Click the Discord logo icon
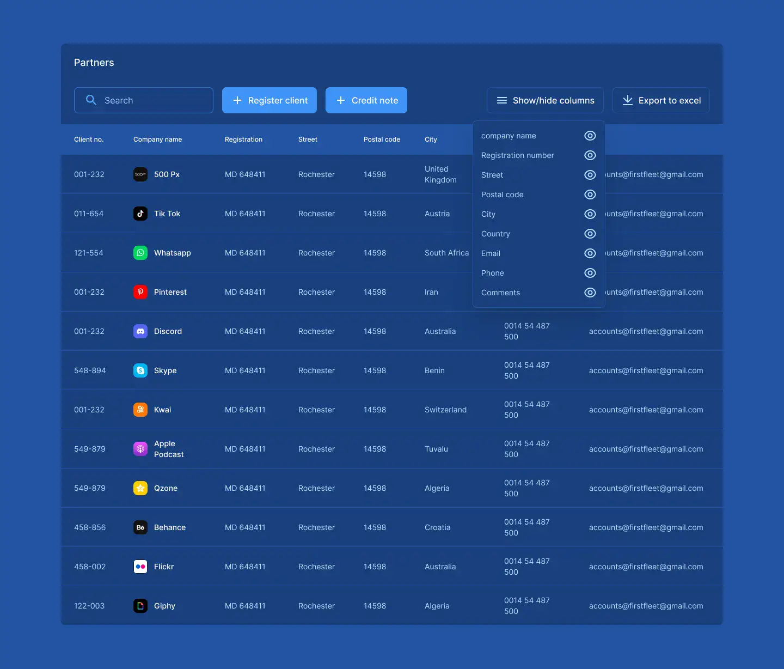784x669 pixels. click(140, 331)
